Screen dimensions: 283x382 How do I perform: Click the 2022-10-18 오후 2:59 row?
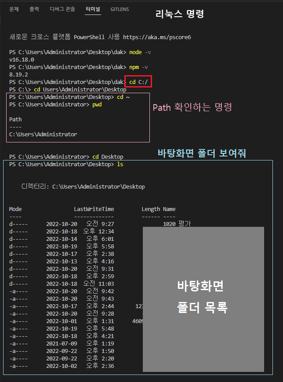click(x=62, y=276)
